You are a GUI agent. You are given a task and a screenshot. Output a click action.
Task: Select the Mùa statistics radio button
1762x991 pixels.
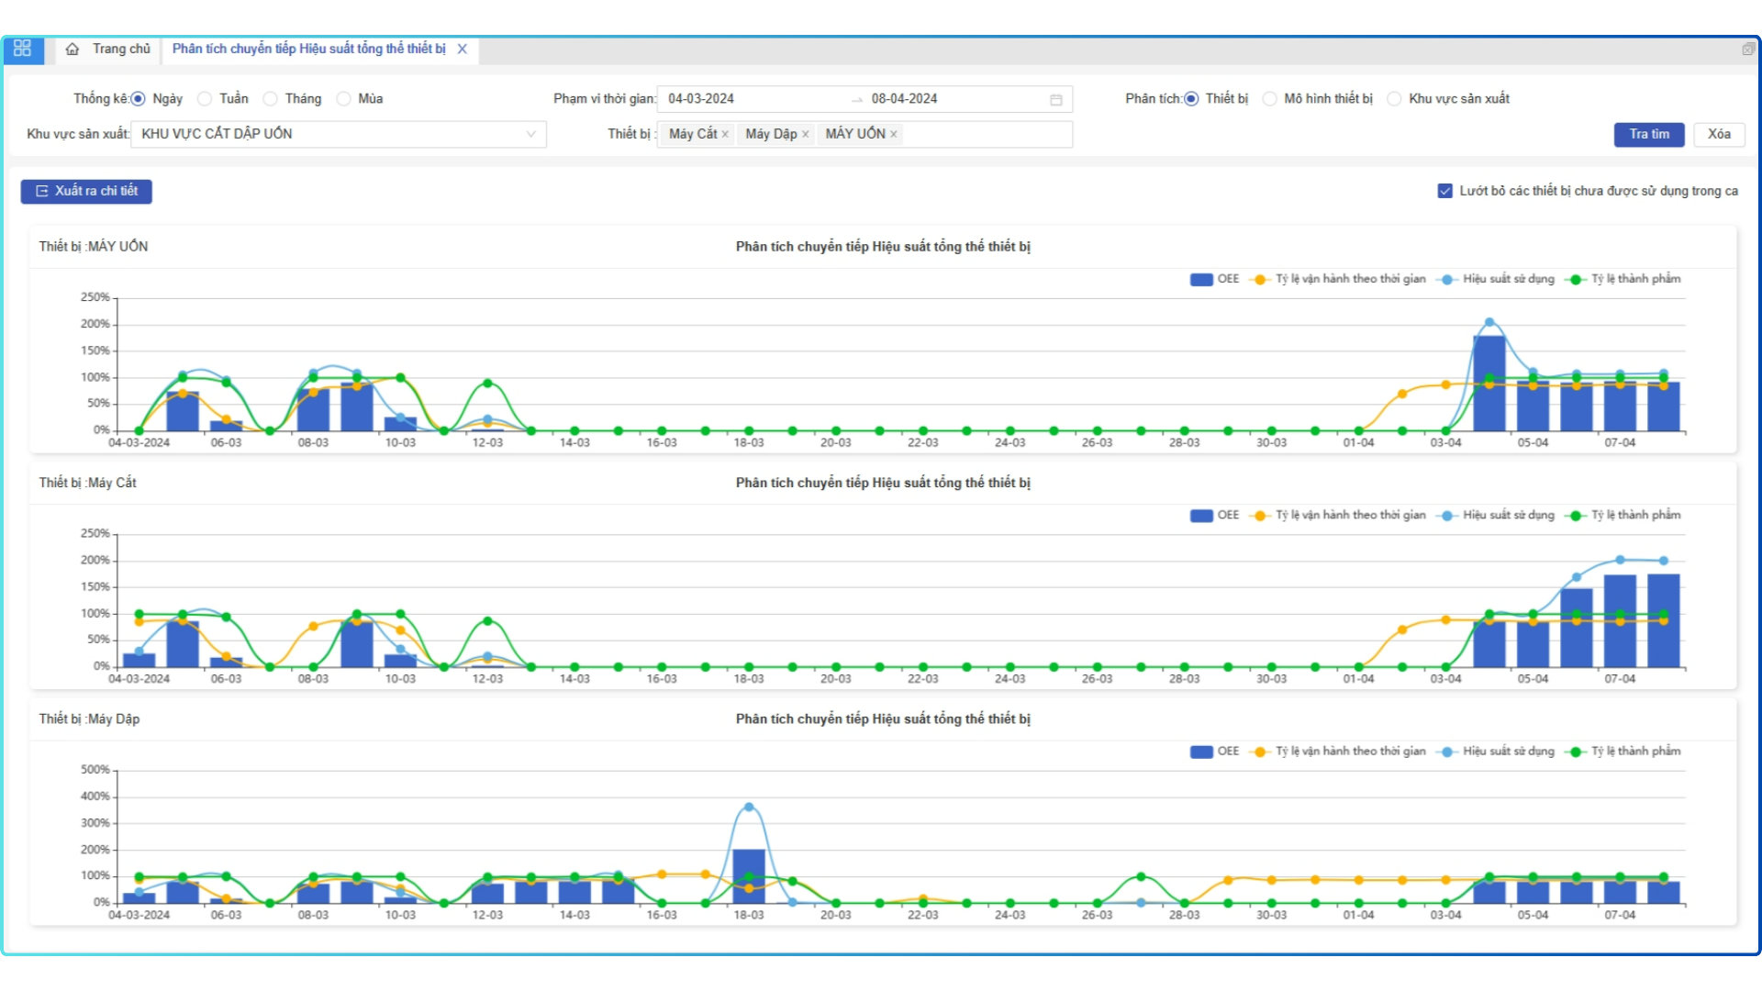[x=343, y=99]
